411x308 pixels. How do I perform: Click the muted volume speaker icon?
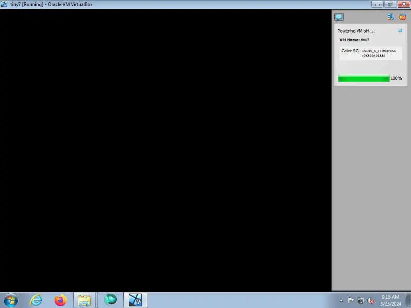coord(370,301)
